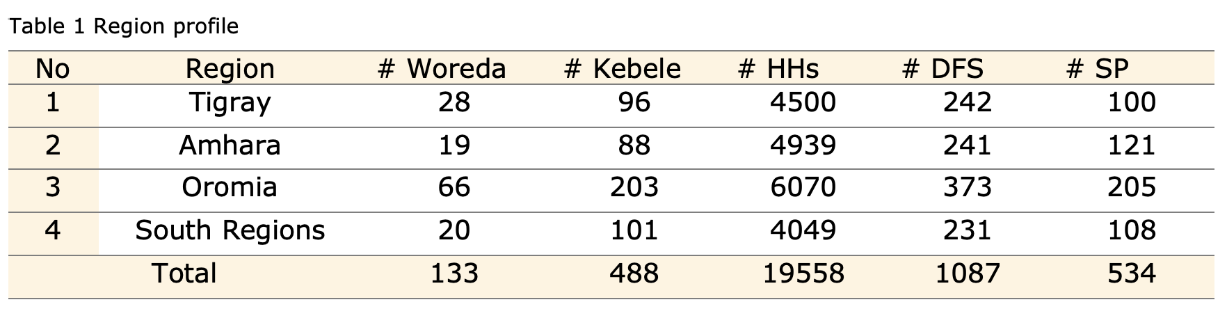
Task: Click the Amhara region cell
Action: 230,145
